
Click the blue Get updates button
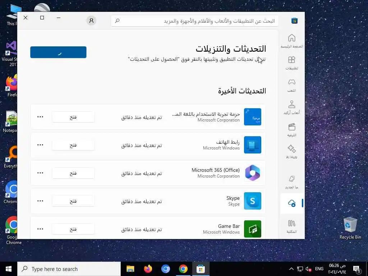coord(58,52)
